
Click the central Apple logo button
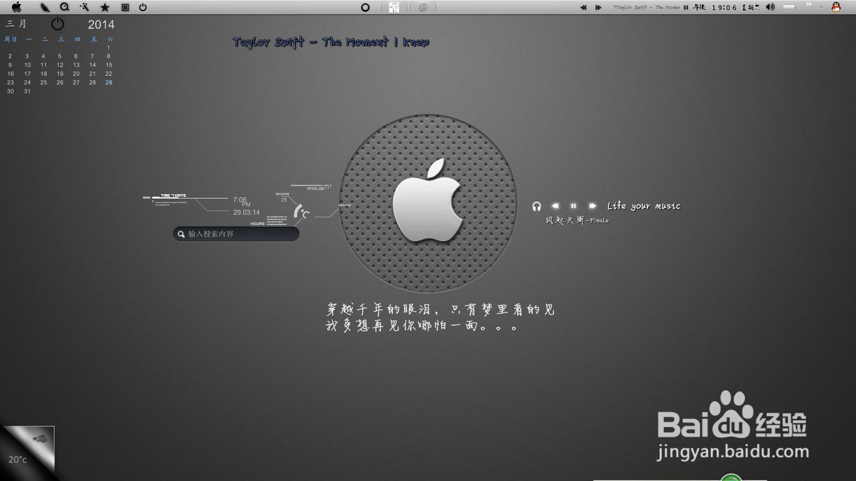tap(428, 200)
